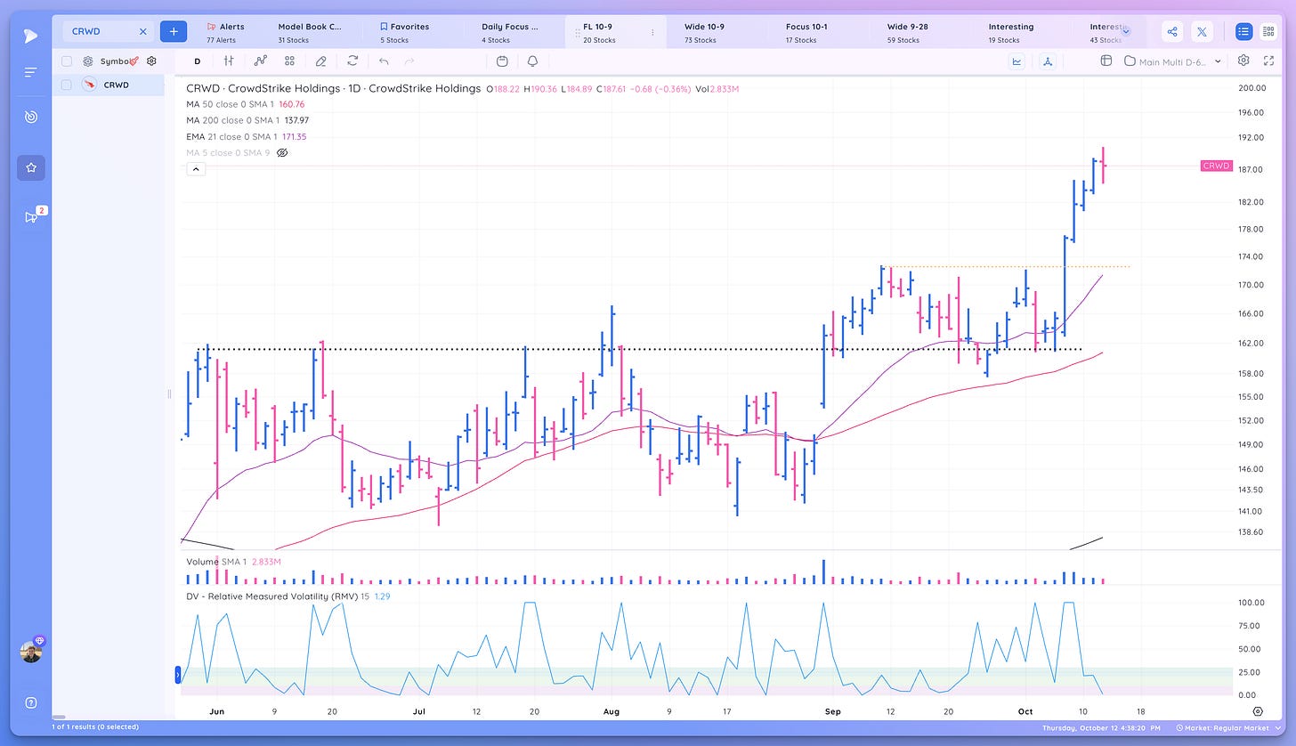Open the Wide 9-28 watchlist tab

click(x=907, y=32)
